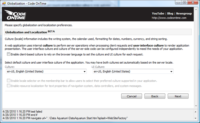Click the 'navigate url' log entry
200x123 pixels.
coord(65,118)
